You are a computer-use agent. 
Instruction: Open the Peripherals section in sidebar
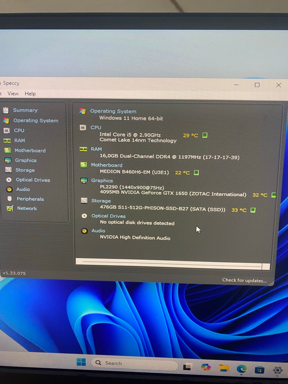tap(30, 199)
